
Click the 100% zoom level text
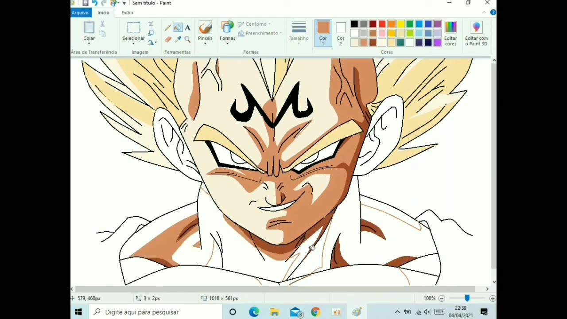430,299
